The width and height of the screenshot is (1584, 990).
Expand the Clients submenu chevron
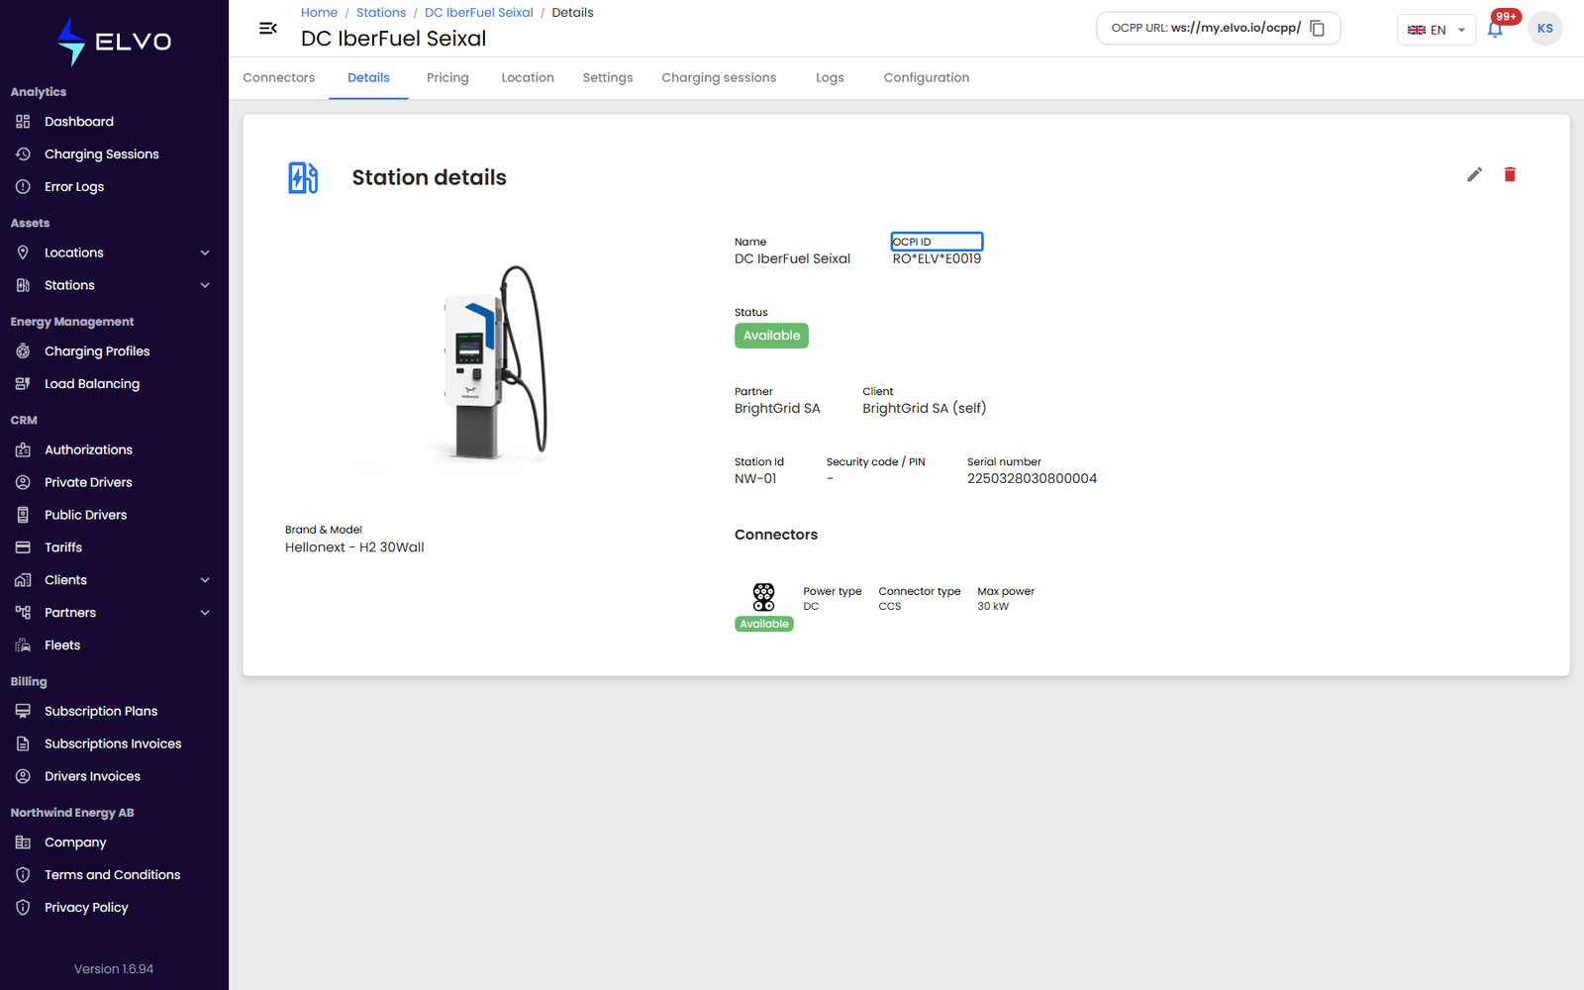[x=205, y=580]
